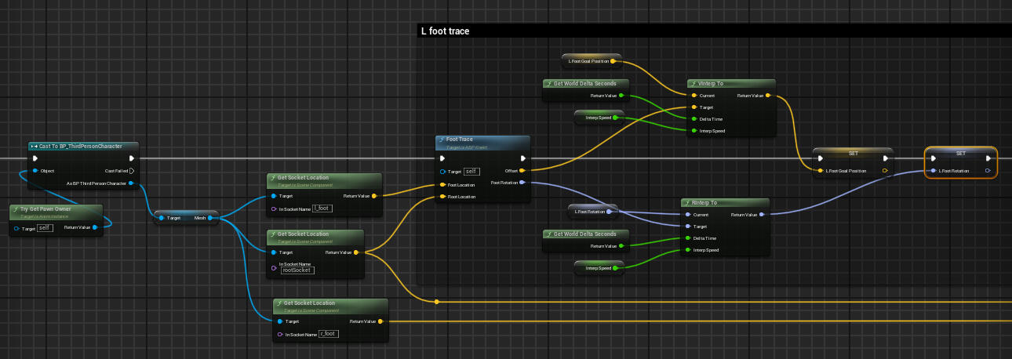Screen dimensions: 1012x359
Task: Click Rinterp To's Return Value output pin
Action: point(762,214)
